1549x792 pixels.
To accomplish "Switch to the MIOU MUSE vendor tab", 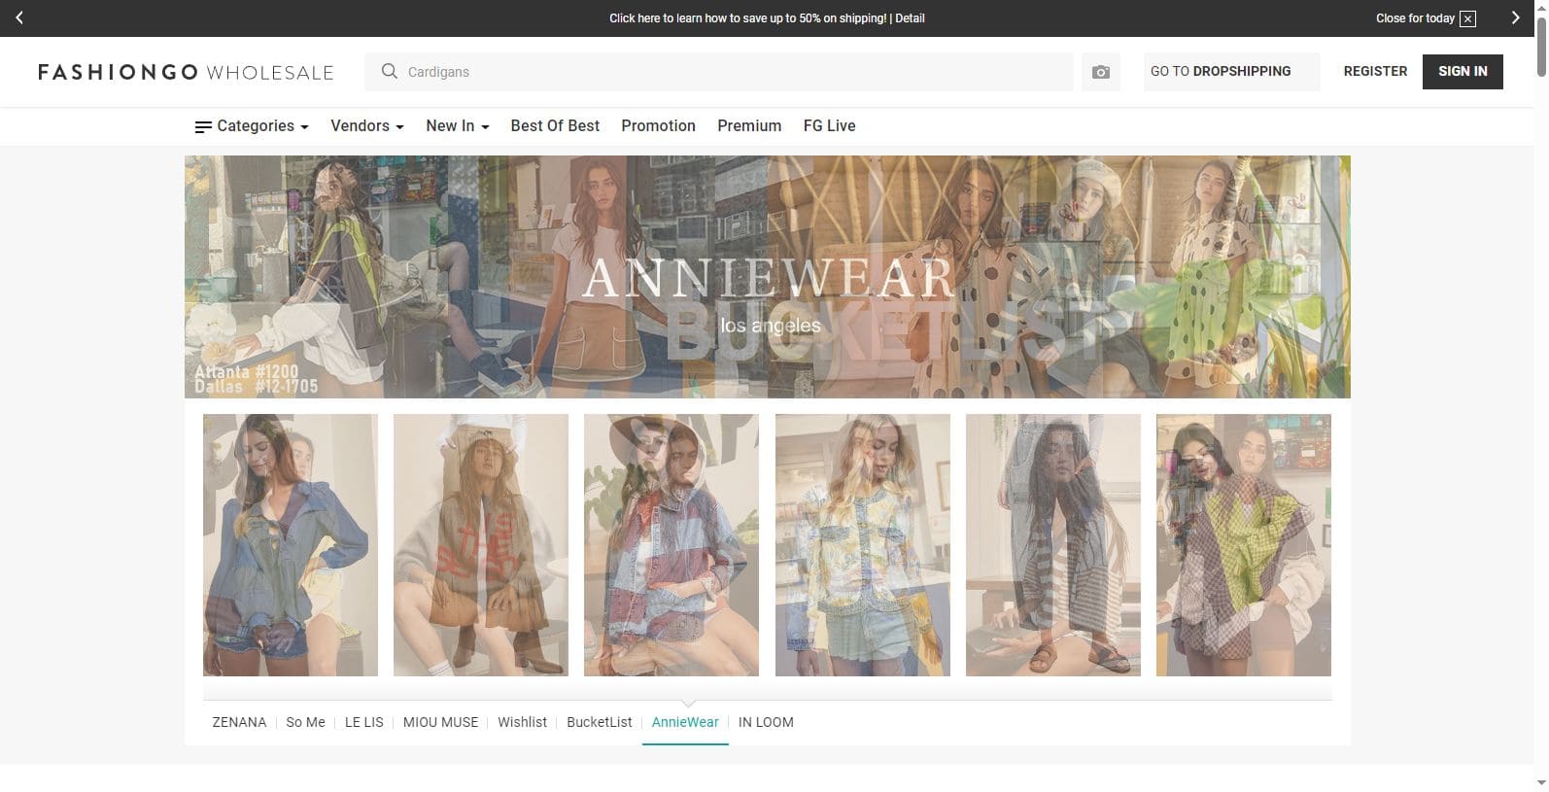I will (x=440, y=722).
